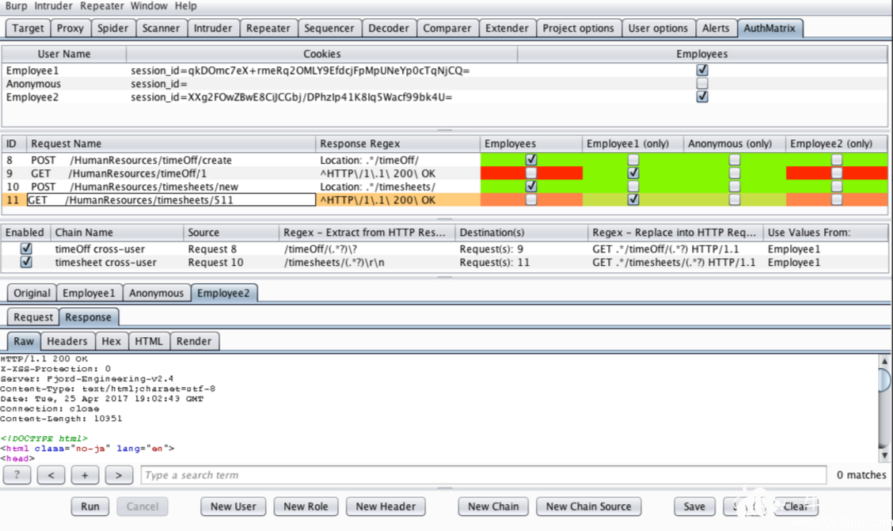Toggle Employee1 (only) checkbox for request 11
The image size is (893, 531).
coord(633,199)
